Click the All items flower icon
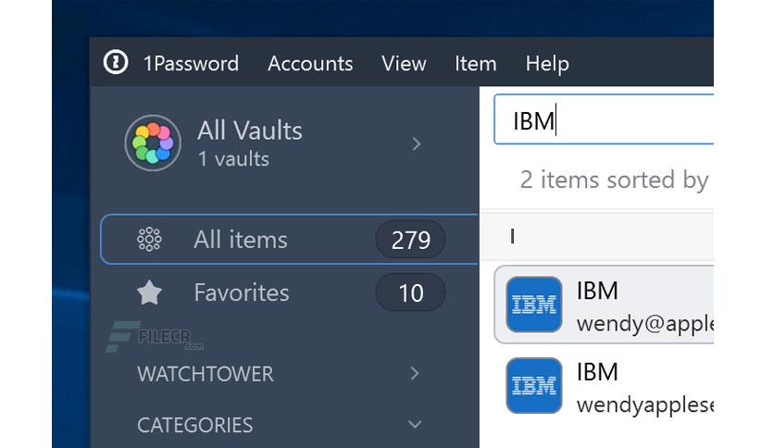This screenshot has width=774, height=448. pos(149,240)
